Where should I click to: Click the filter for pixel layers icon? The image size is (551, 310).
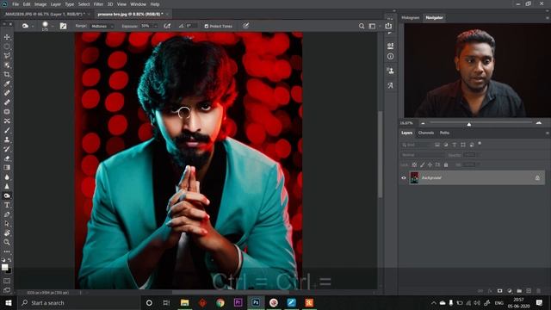[437, 145]
